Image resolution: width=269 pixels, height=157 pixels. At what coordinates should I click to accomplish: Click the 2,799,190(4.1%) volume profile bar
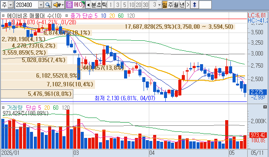tap(23, 39)
